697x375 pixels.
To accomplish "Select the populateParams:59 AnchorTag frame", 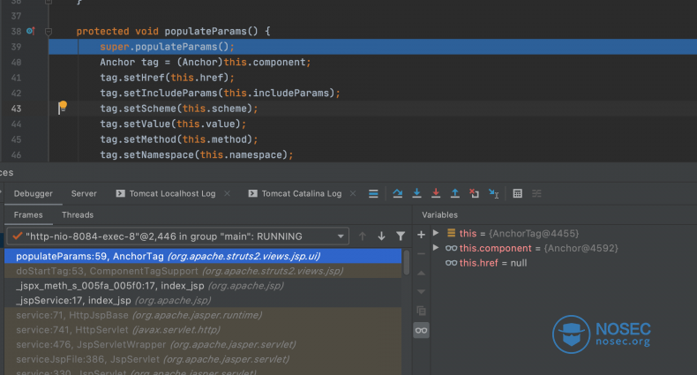I will coord(203,256).
